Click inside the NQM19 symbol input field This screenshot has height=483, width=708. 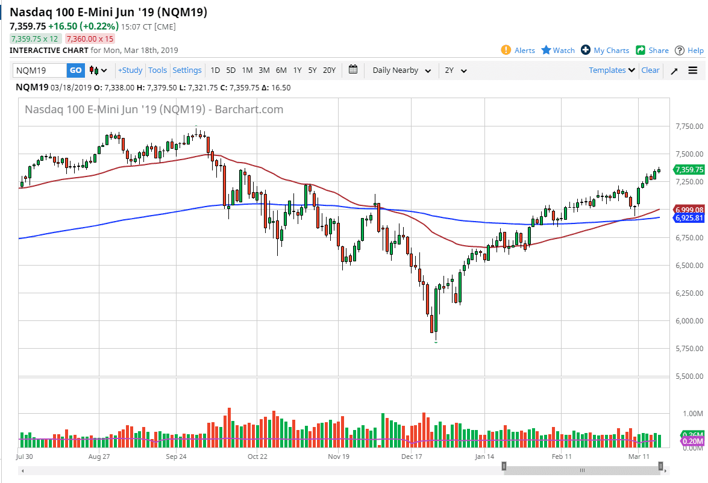(39, 70)
